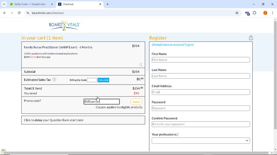Focus the Confirm Password field
277x155 pixels.
(201, 124)
